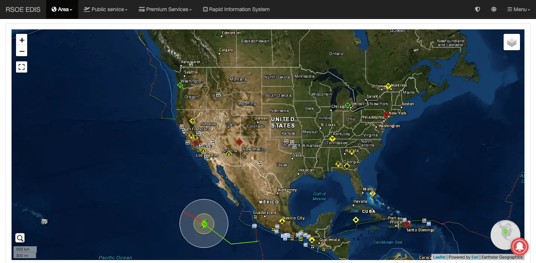The image size is (536, 263).
Task: Go to RSOE EDIS home link
Action: [23, 9]
